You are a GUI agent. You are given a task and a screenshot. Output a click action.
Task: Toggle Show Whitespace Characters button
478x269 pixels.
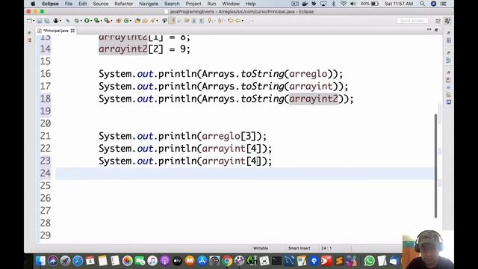click(202, 21)
